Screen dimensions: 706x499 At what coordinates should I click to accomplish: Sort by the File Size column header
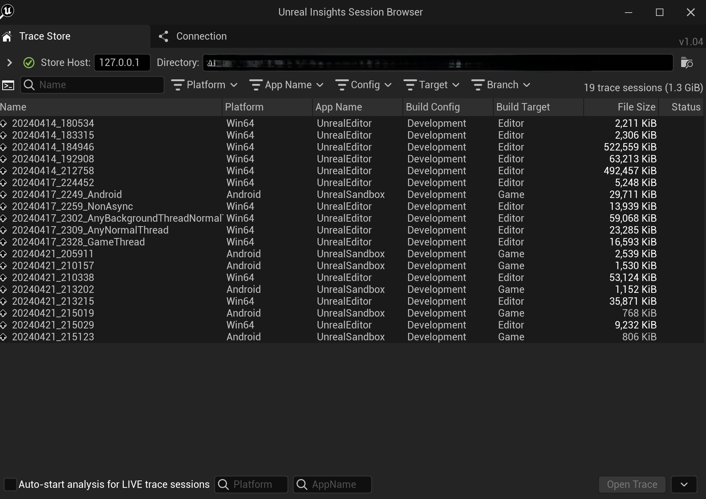click(x=621, y=107)
